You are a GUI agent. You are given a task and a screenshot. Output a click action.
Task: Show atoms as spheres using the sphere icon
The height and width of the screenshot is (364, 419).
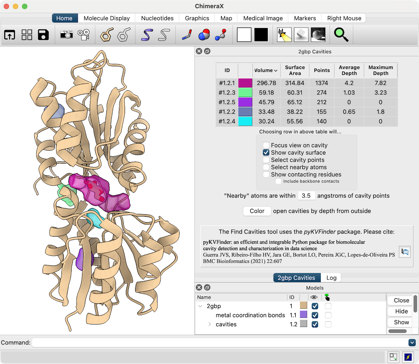pos(204,35)
